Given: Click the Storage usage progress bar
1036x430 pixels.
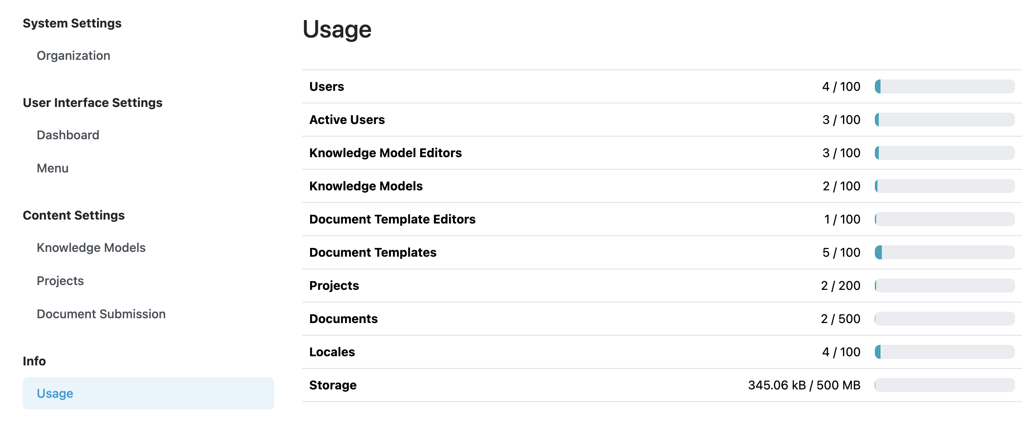Looking at the screenshot, I should tap(945, 385).
